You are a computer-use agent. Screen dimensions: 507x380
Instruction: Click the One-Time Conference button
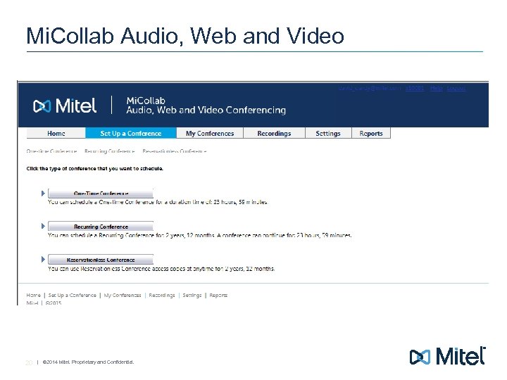101,194
